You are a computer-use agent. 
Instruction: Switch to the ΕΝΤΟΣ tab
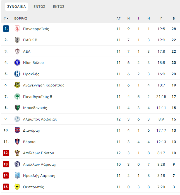(x=39, y=7)
